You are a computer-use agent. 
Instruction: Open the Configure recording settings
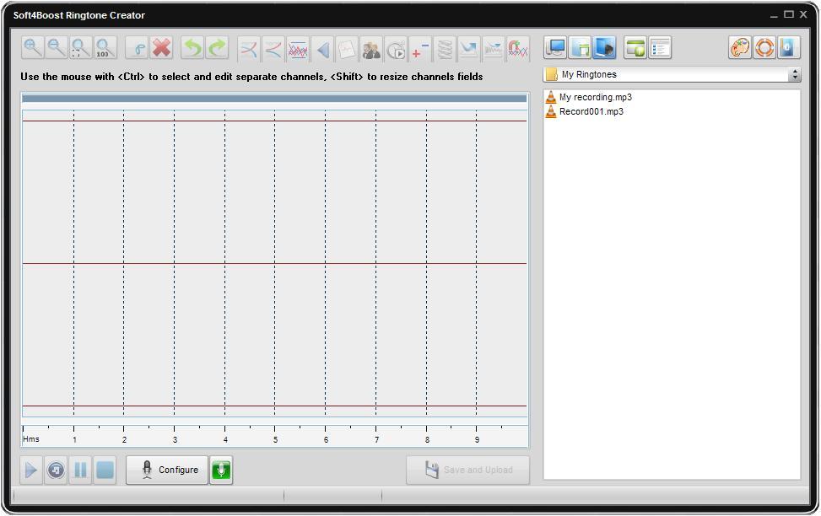167,470
